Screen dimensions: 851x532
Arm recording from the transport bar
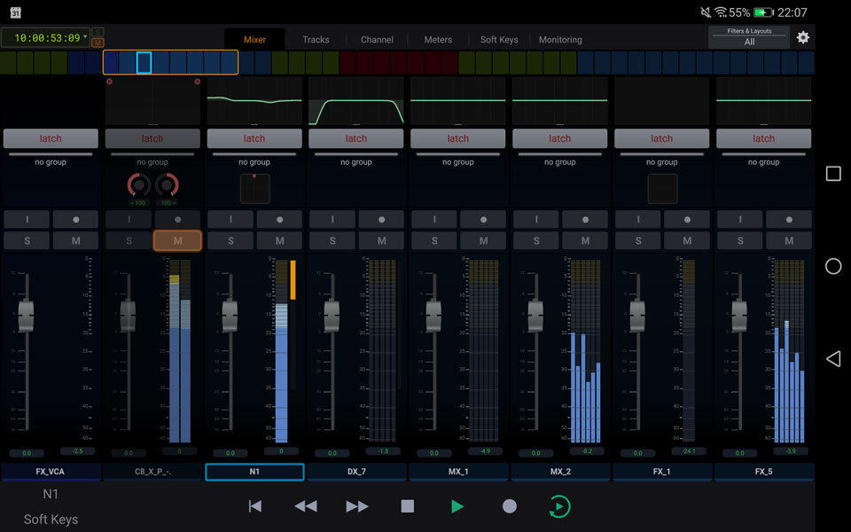509,505
